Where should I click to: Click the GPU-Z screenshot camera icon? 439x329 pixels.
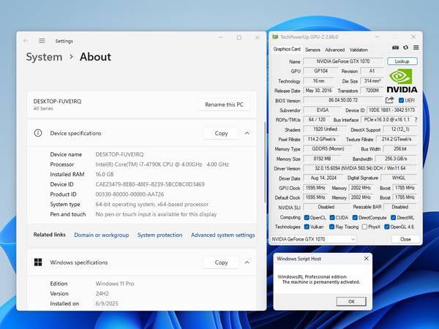coord(395,48)
